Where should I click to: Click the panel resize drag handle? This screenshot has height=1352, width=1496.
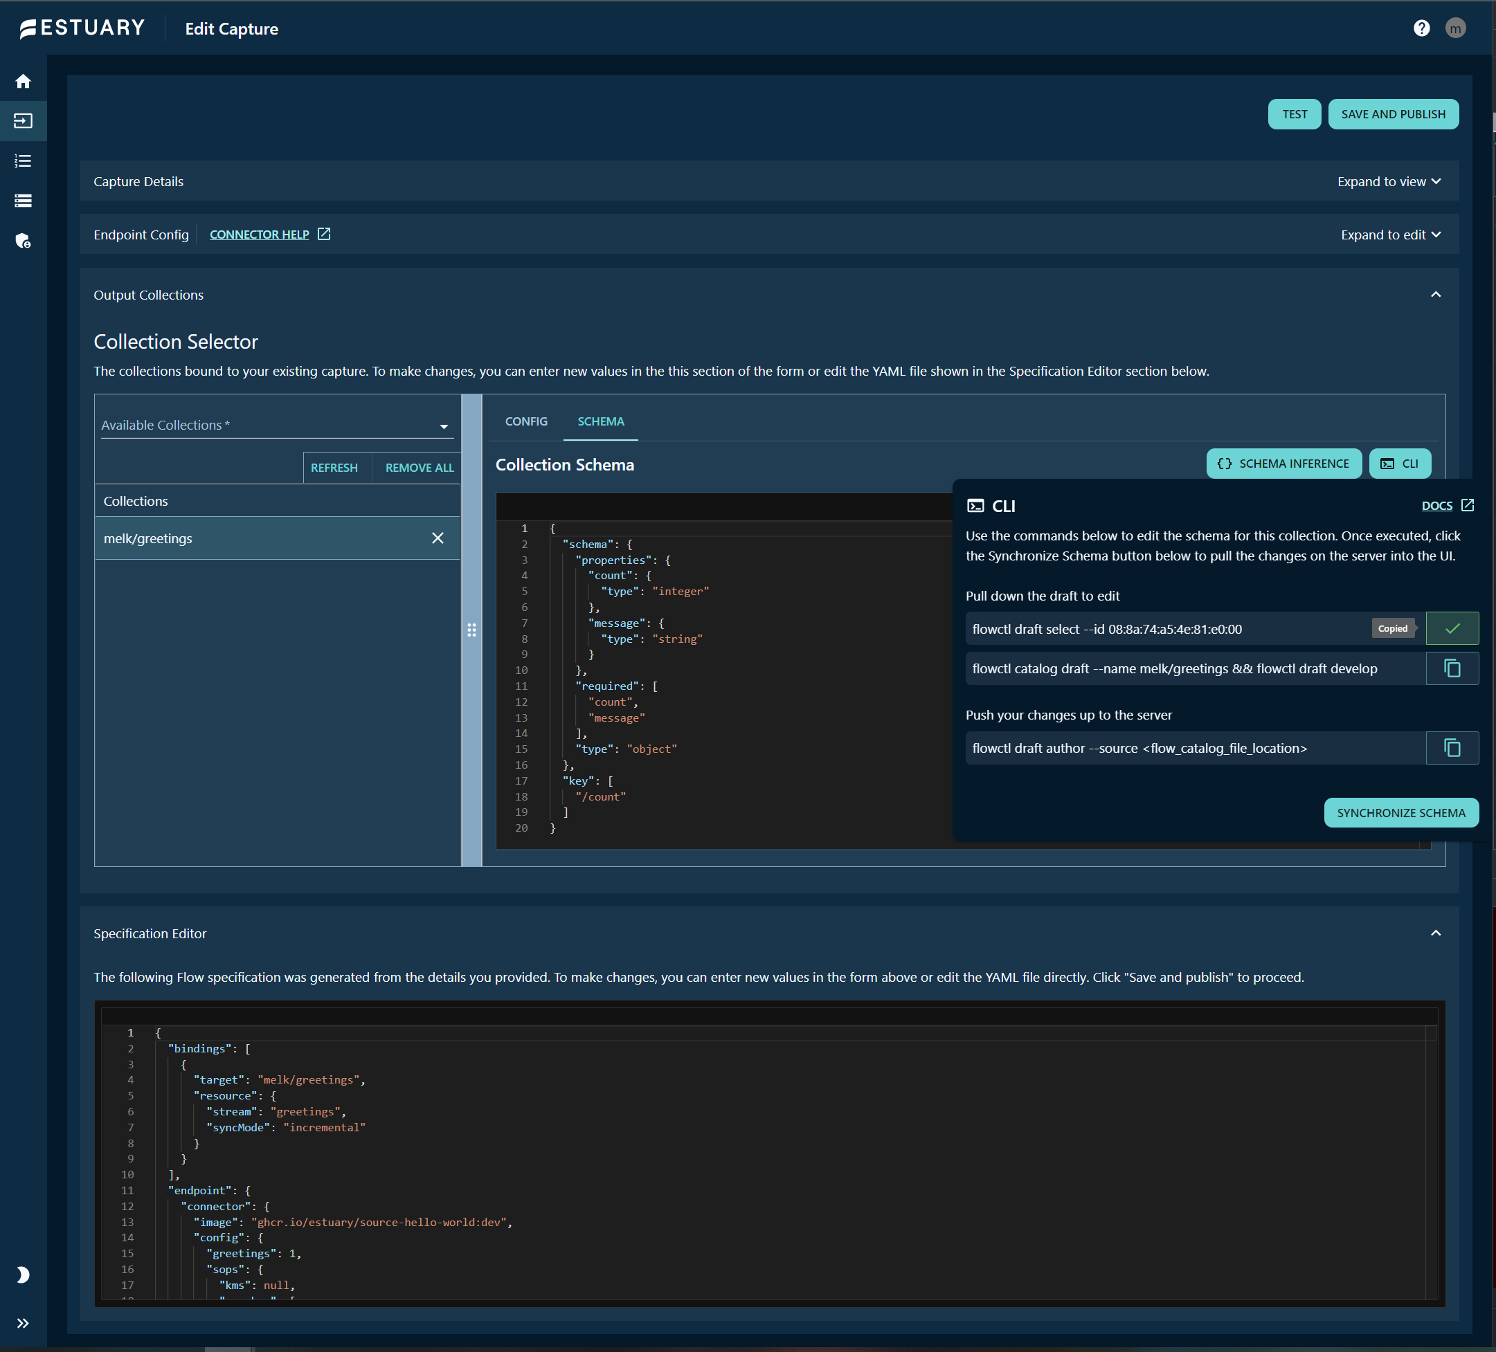coord(471,630)
